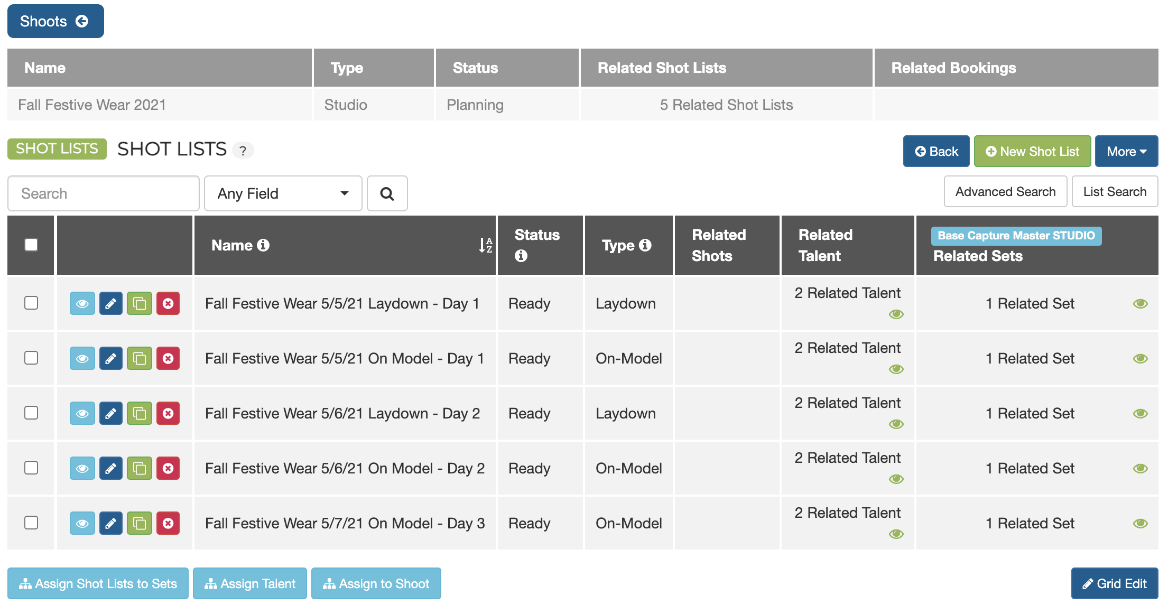Duplicate the 5/6/21 Laydown Day 2 shot list
The width and height of the screenshot is (1168, 614).
coord(140,414)
